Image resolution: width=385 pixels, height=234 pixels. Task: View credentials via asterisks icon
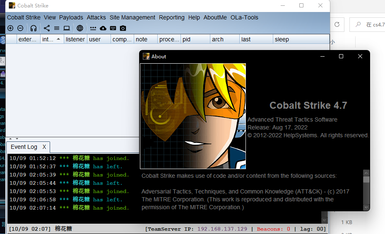pyautogui.click(x=93, y=29)
